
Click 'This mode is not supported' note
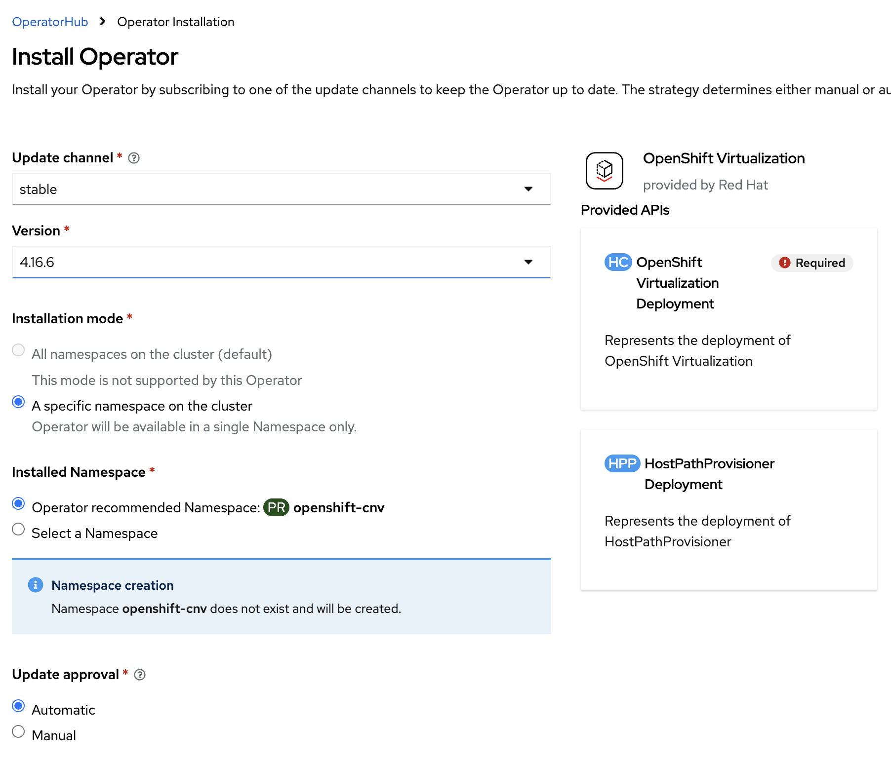(x=166, y=380)
